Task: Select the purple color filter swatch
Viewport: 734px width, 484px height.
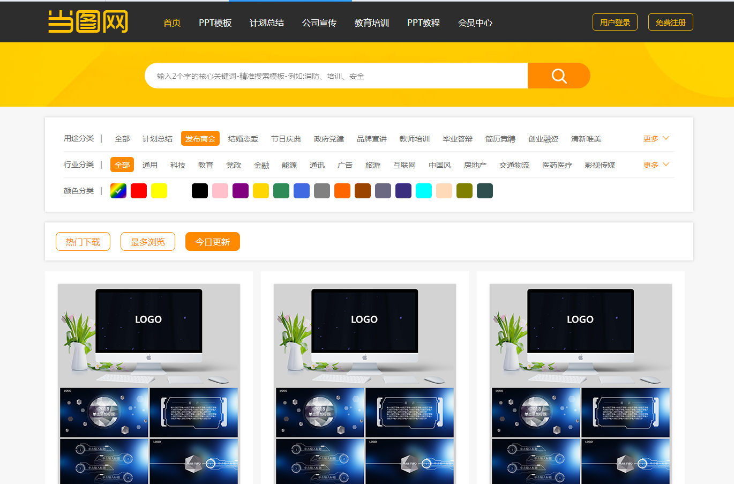Action: click(x=241, y=191)
